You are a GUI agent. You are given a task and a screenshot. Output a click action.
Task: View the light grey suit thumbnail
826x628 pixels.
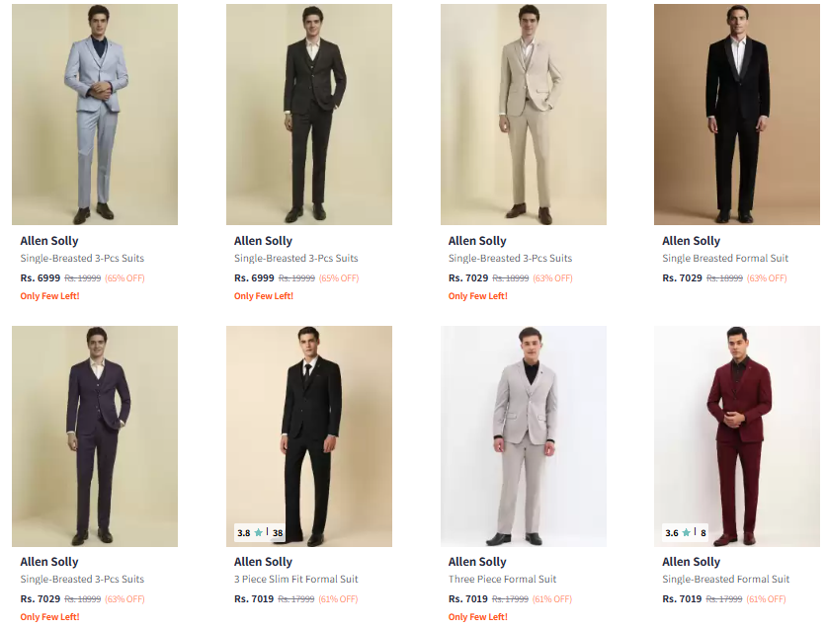(523, 436)
